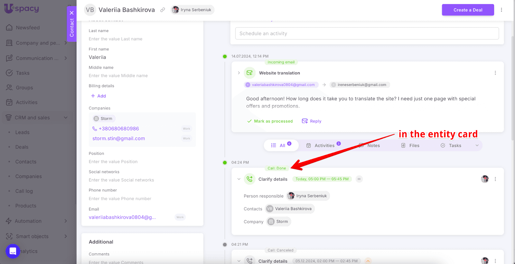Expand the Website translation email

pos(239,73)
